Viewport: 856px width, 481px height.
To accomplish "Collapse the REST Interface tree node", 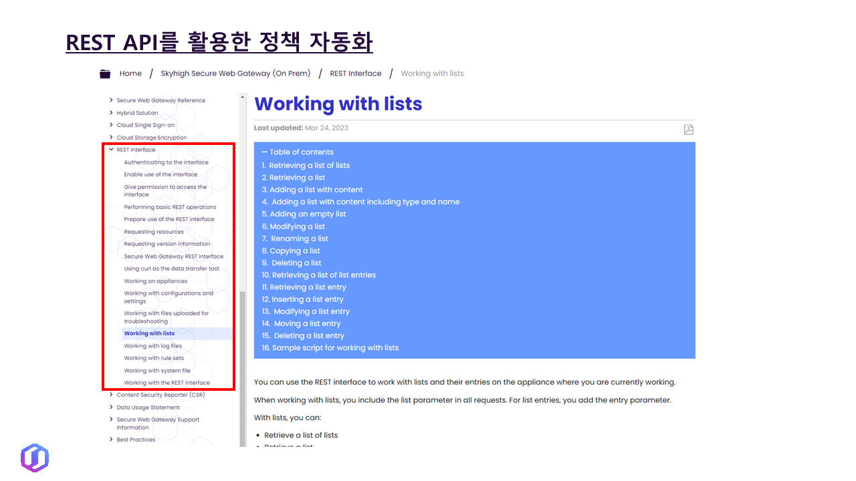I will pos(111,150).
